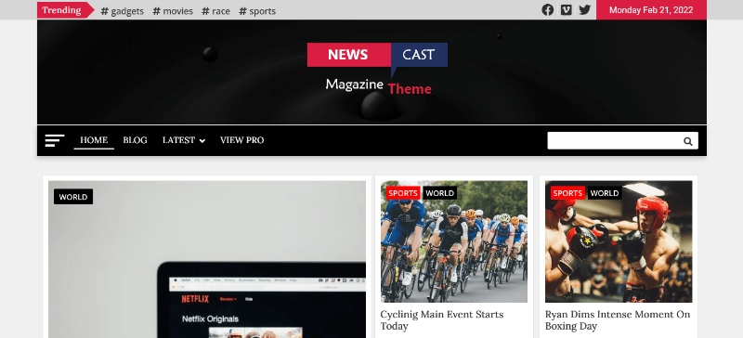Expand the LATEST dropdown arrow

pos(202,141)
